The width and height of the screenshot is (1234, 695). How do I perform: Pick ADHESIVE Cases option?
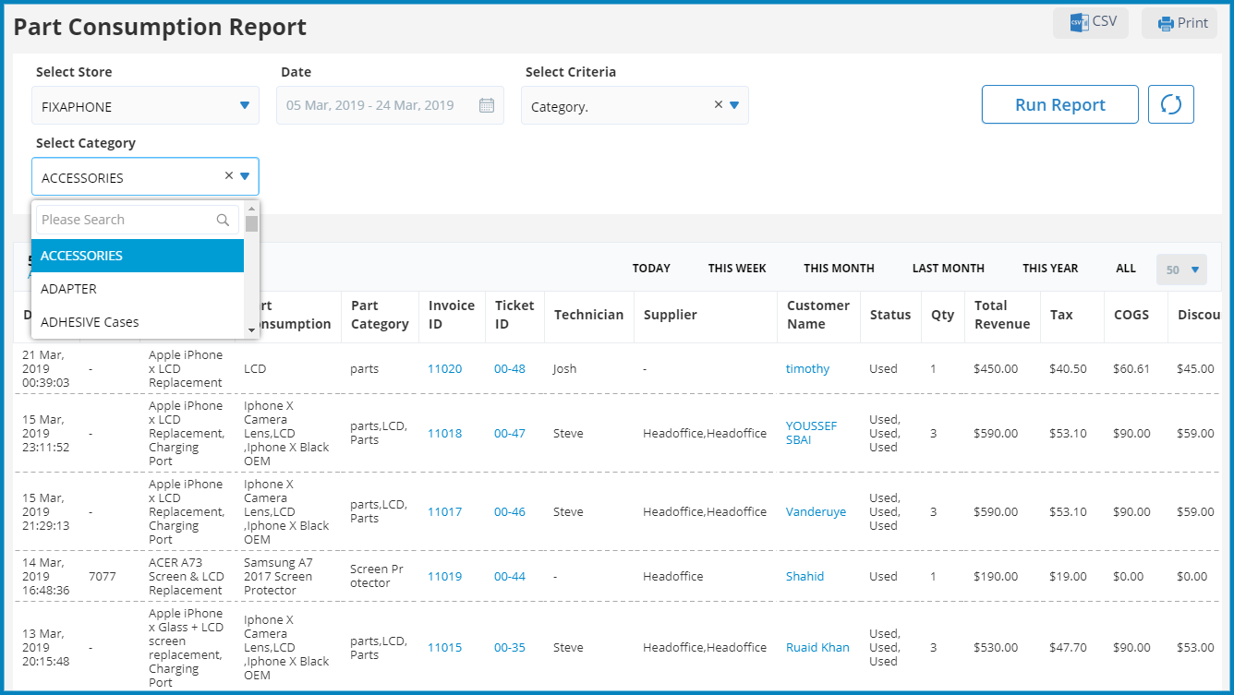point(138,322)
